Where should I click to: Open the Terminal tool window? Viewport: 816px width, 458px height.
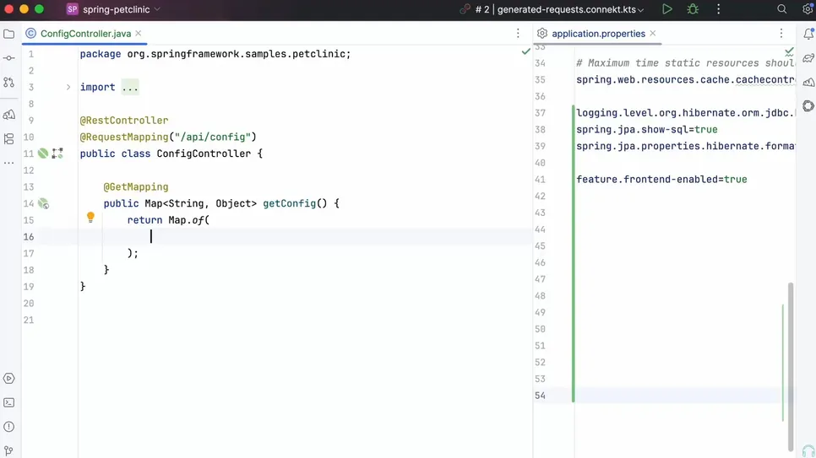[9, 403]
